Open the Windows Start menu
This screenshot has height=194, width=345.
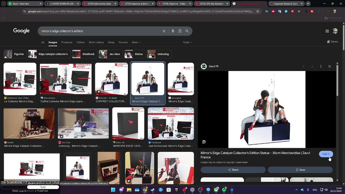click(113, 190)
